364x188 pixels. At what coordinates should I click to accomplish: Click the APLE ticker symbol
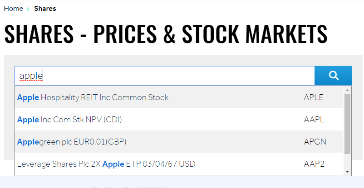pyautogui.click(x=314, y=97)
